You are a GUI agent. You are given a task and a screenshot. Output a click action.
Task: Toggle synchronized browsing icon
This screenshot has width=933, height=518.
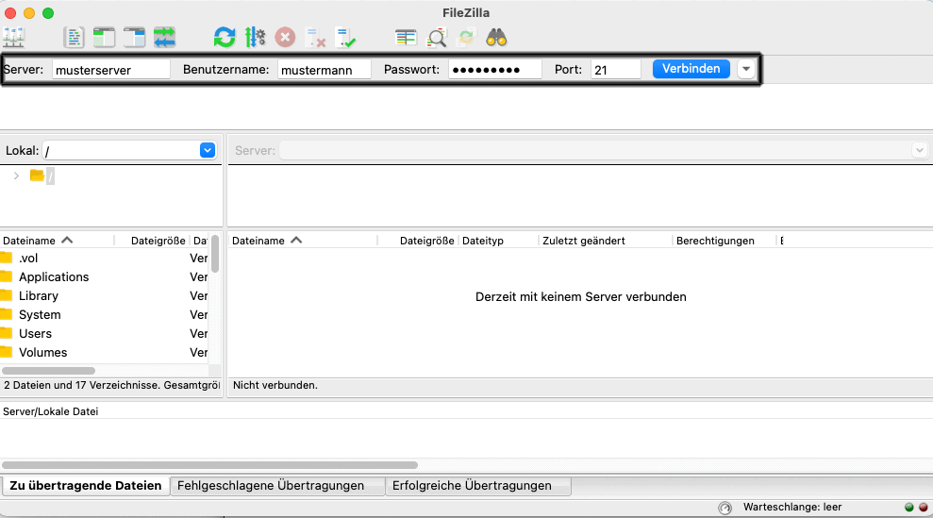(466, 38)
